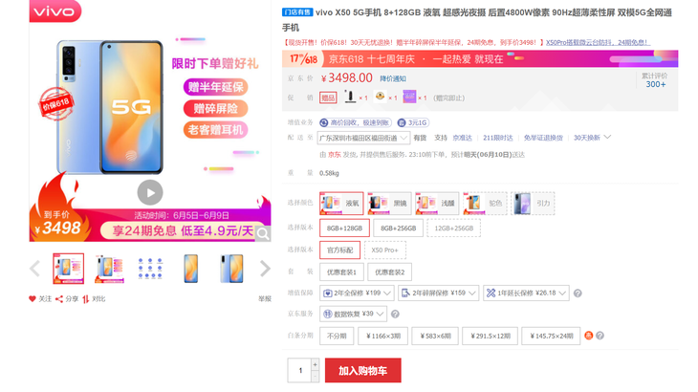Click help icon beside 白条分期 installments
This screenshot has width=698, height=392.
(x=600, y=336)
